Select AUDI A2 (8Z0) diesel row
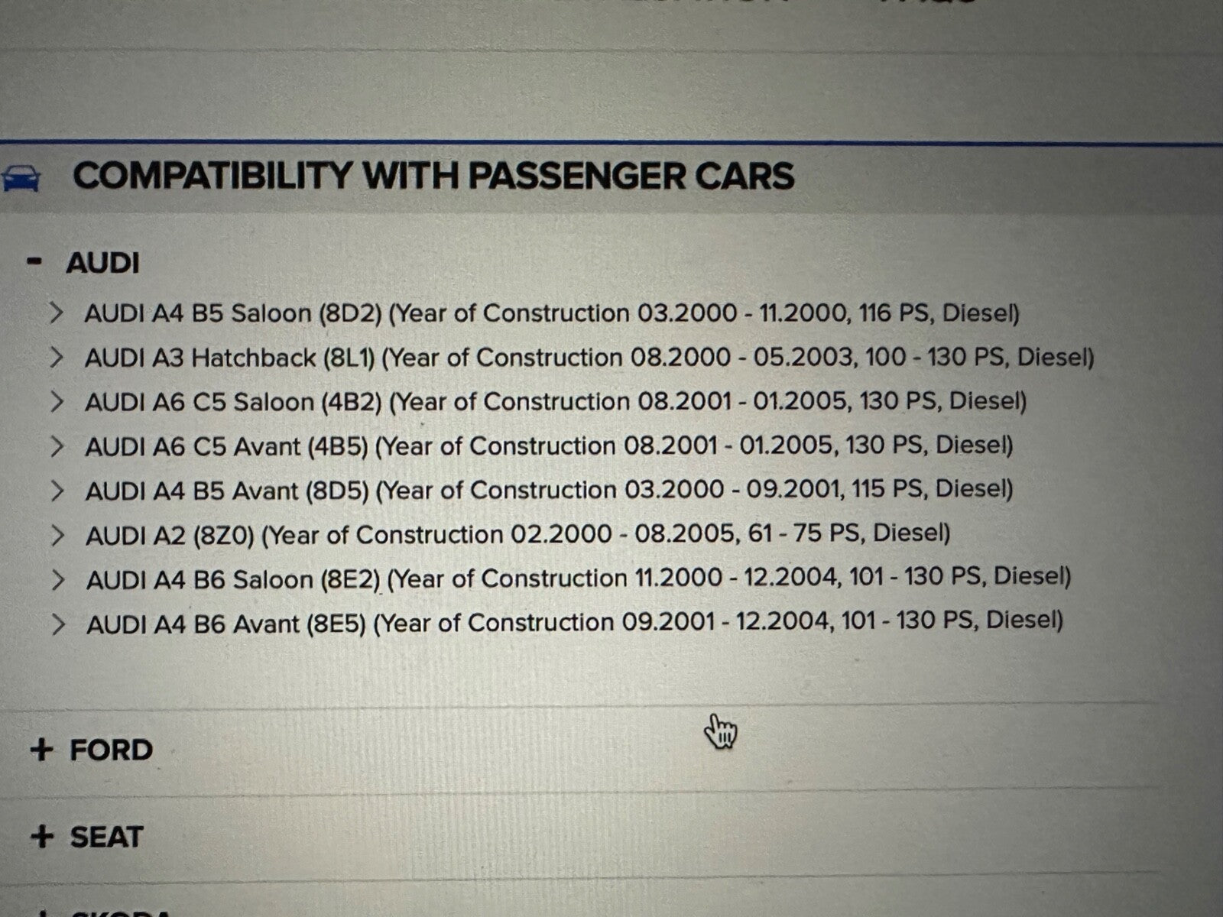The width and height of the screenshot is (1223, 917). coord(517,534)
